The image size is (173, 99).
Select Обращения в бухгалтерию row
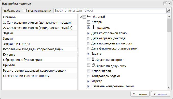(39, 60)
